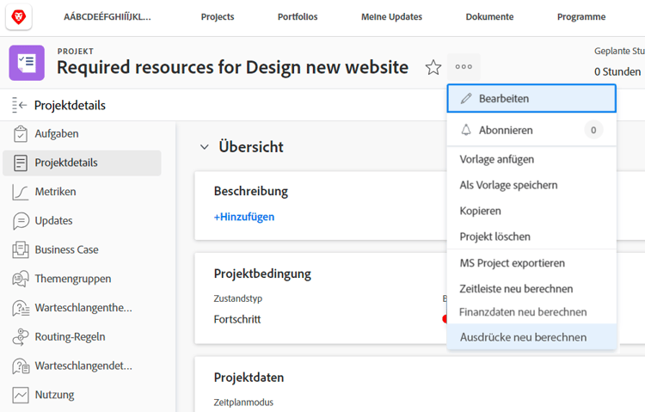Click the Nutzung graph icon
The width and height of the screenshot is (645, 412).
pos(20,395)
